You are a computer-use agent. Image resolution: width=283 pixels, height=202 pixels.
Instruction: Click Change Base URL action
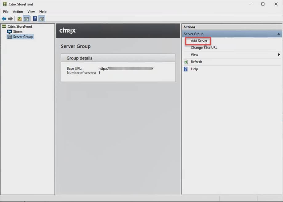coord(204,48)
